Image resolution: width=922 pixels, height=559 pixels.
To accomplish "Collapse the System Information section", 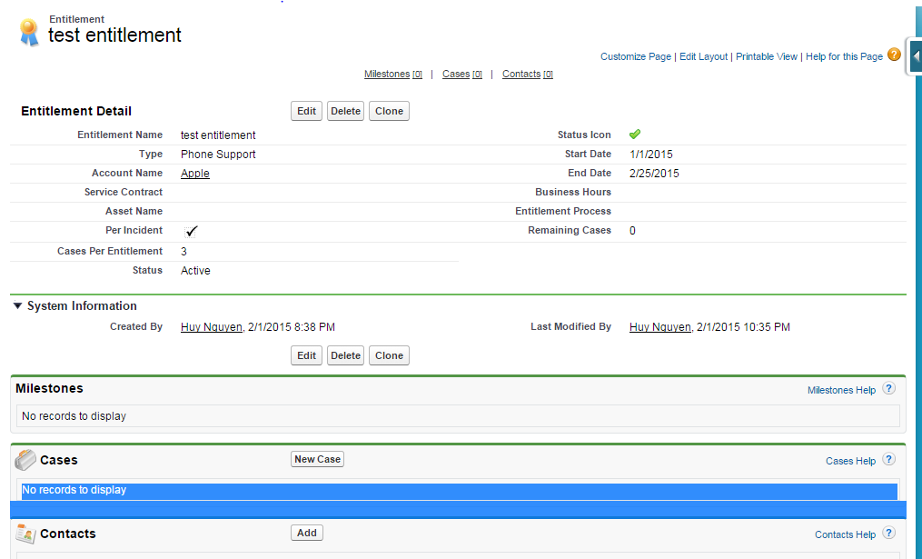I will pyautogui.click(x=17, y=305).
